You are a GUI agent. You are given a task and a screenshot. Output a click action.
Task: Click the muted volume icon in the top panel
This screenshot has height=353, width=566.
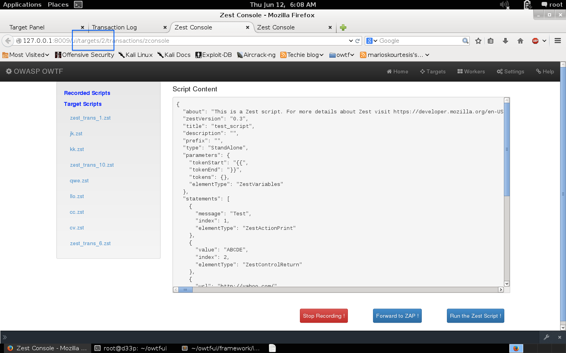click(x=504, y=5)
